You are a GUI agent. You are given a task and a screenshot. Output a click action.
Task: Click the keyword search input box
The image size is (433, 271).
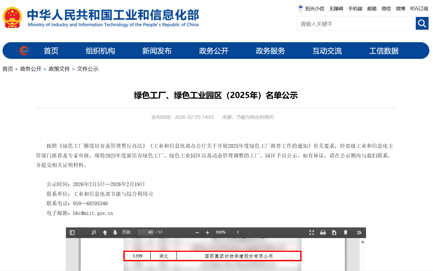356,24
